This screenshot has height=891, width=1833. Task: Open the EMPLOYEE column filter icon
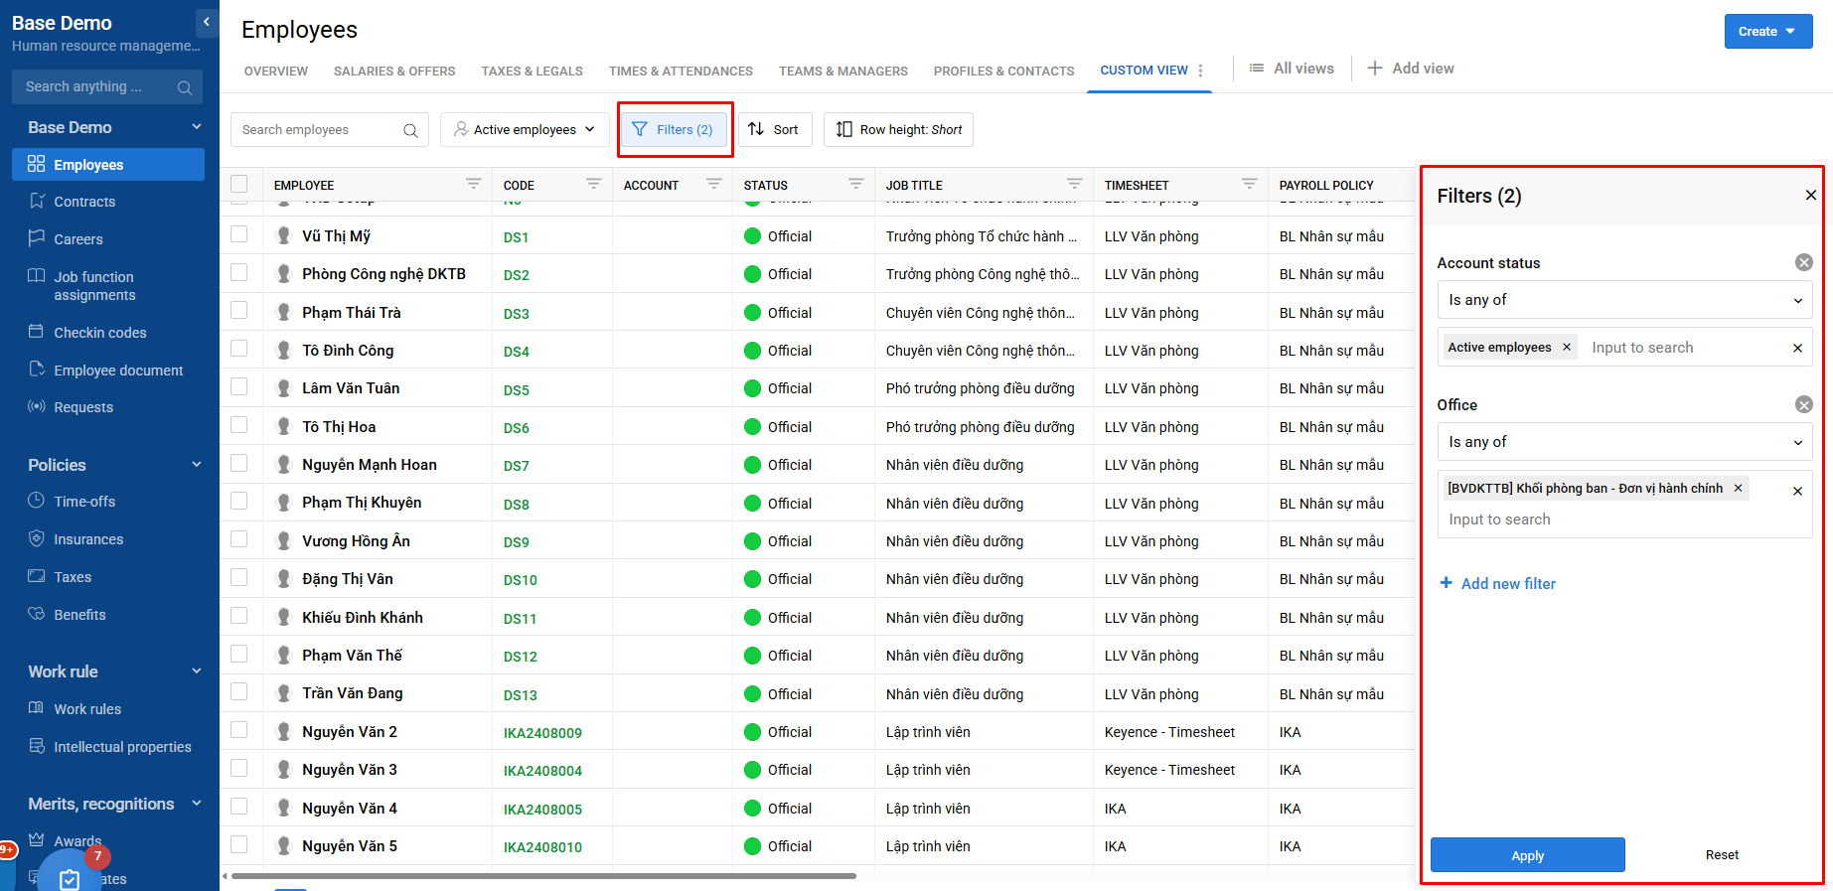click(x=474, y=184)
